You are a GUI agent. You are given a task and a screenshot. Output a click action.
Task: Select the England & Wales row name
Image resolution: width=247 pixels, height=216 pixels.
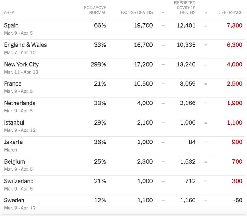(25, 45)
